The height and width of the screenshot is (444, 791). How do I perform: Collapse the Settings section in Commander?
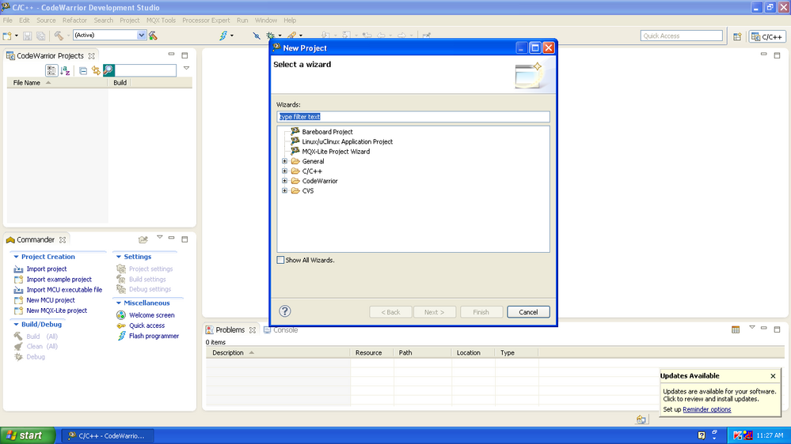[119, 257]
